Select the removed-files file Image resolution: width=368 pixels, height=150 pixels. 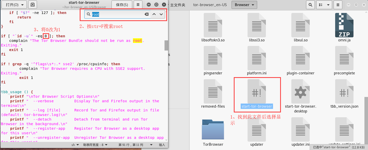click(x=213, y=91)
